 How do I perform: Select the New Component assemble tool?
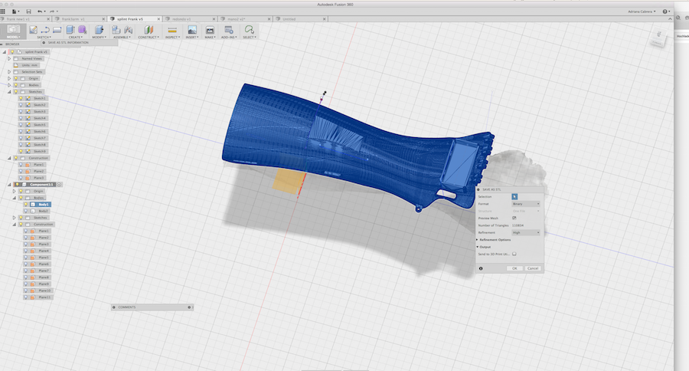pos(116,29)
